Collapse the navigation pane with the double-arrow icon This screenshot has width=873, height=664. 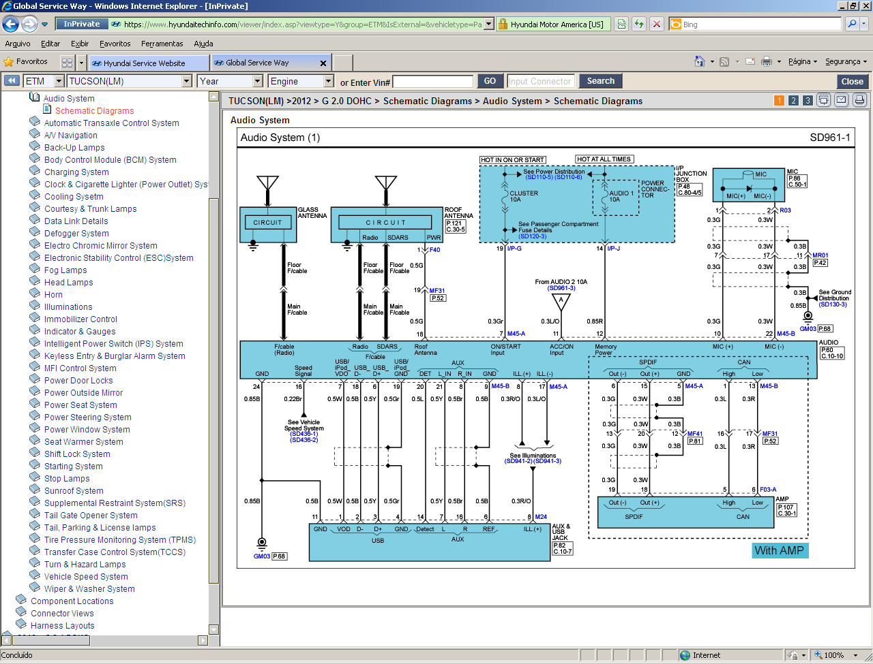coord(11,80)
